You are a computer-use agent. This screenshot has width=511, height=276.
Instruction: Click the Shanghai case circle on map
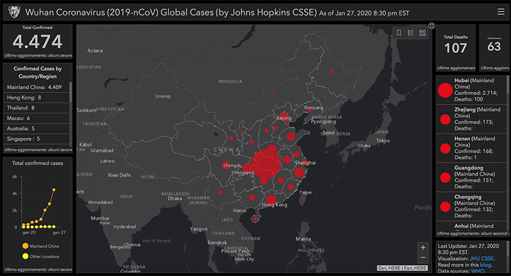click(x=305, y=164)
